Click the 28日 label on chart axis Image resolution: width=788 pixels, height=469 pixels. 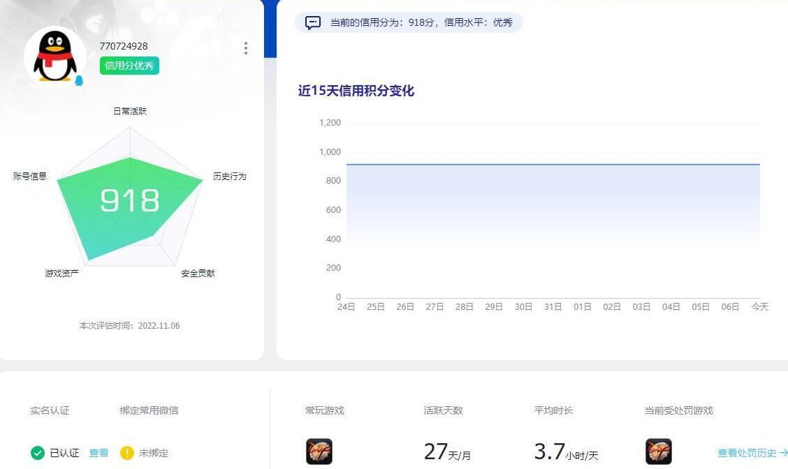click(464, 307)
